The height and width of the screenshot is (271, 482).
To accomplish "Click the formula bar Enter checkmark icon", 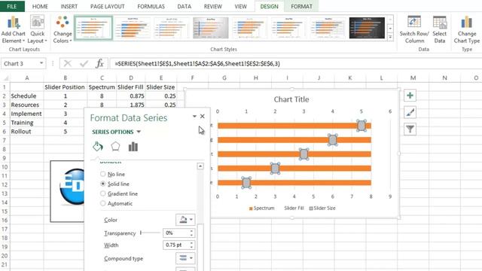I will (x=84, y=63).
